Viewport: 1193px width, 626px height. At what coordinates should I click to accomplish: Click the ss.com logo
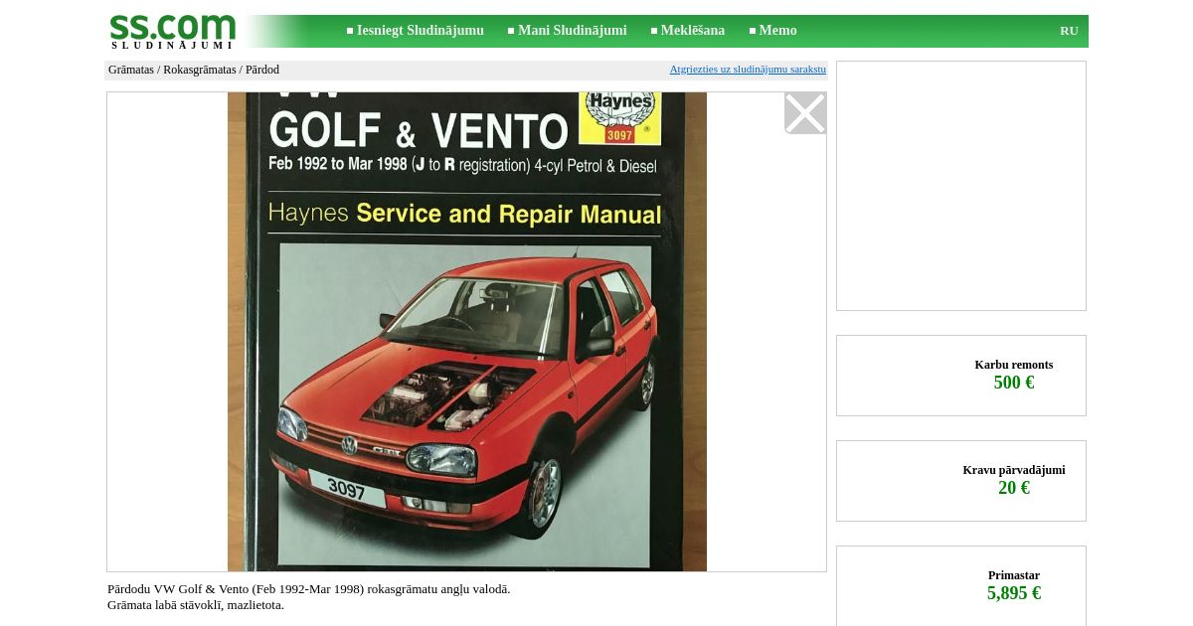click(x=172, y=32)
